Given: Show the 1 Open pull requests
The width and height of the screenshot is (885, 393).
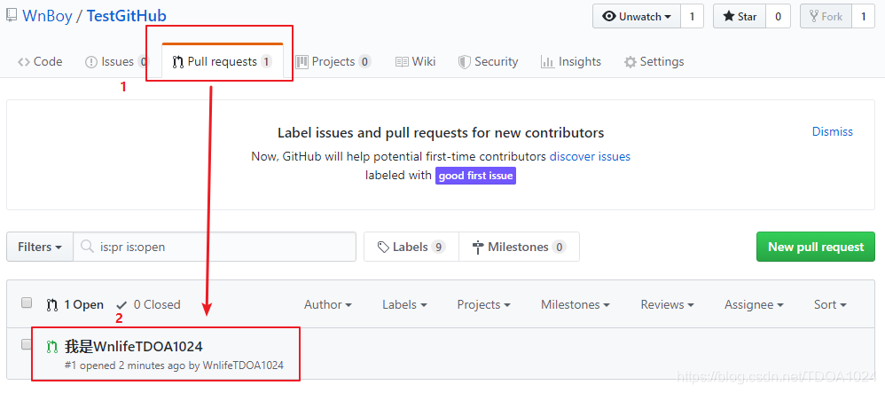Looking at the screenshot, I should 75,305.
